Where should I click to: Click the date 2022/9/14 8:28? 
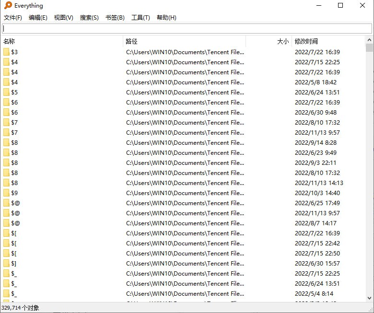click(x=316, y=142)
